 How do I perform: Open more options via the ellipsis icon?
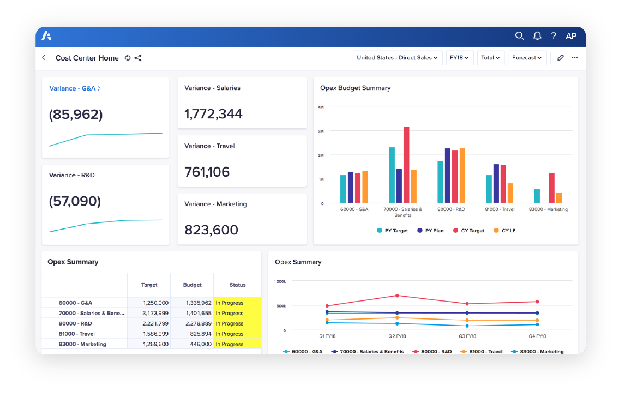click(x=574, y=57)
